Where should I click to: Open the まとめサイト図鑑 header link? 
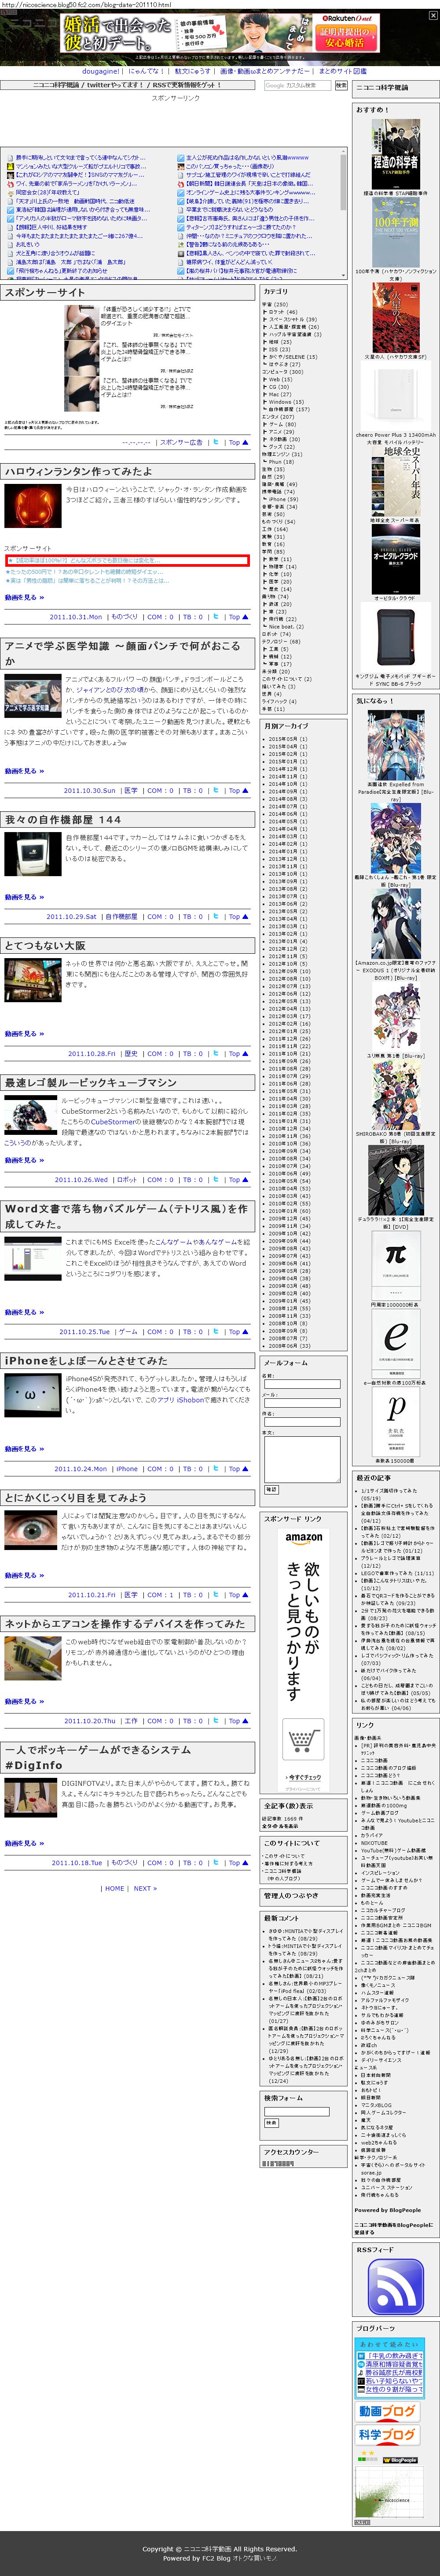click(342, 71)
